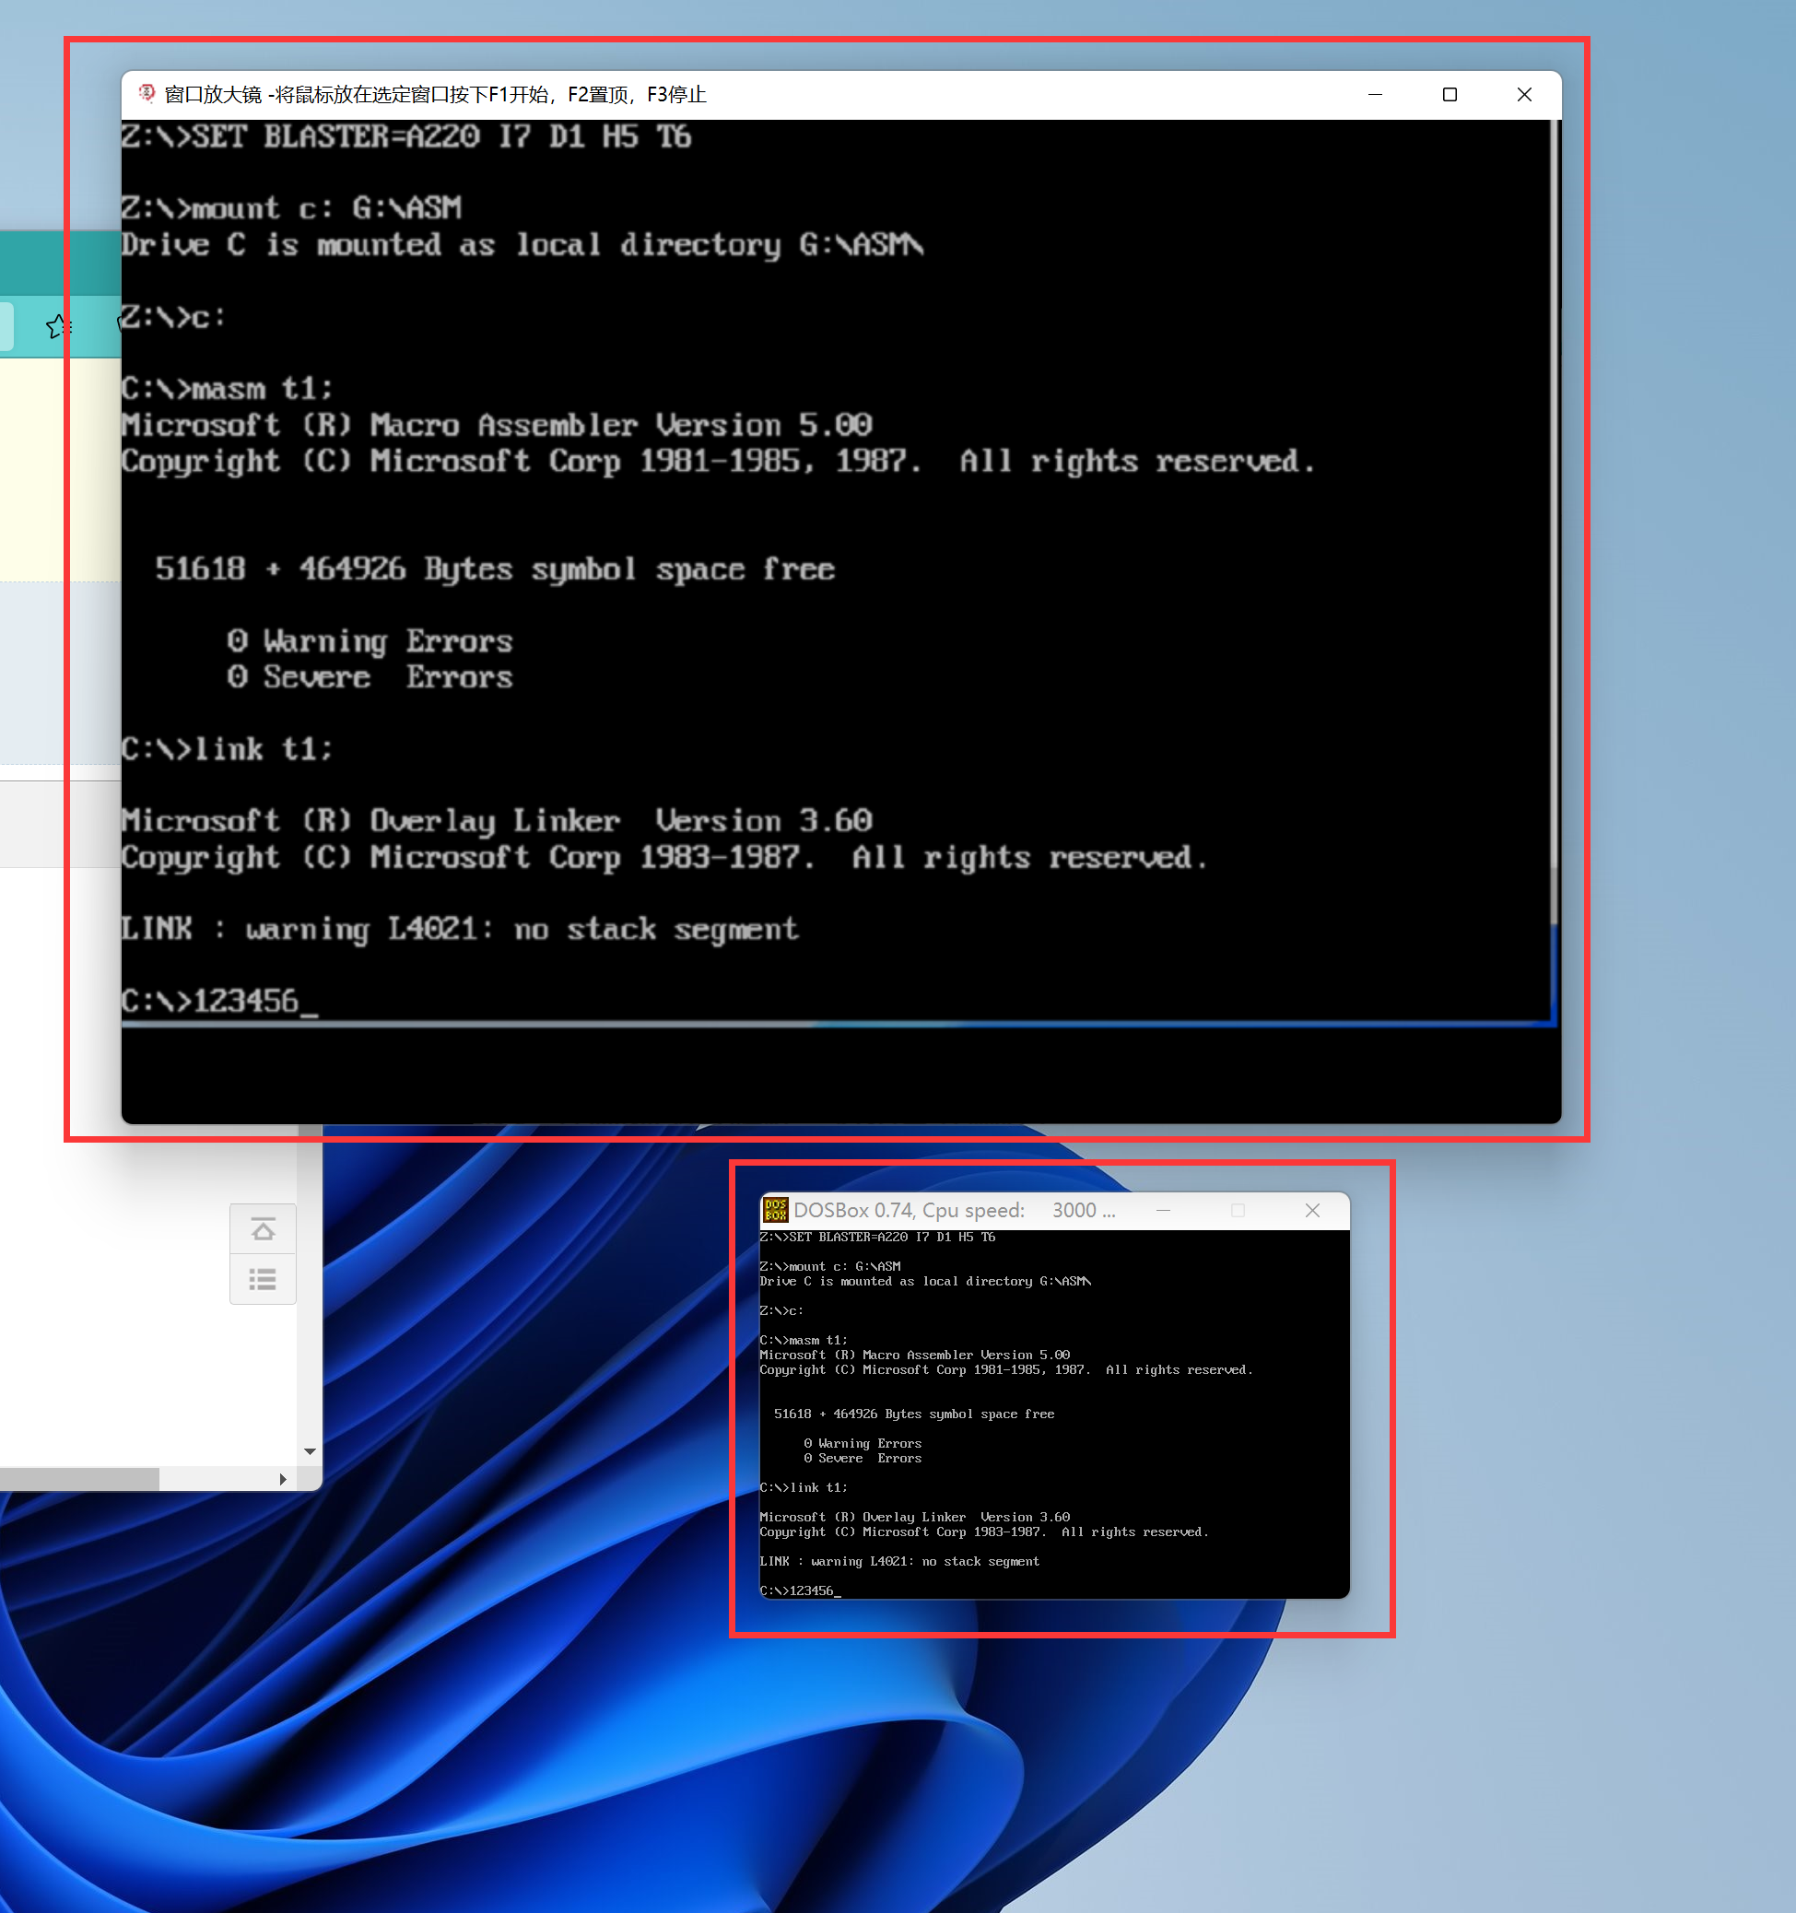Image resolution: width=1796 pixels, height=1913 pixels.
Task: Click 'warning L4021' line in DOSBox window
Action: (899, 1561)
